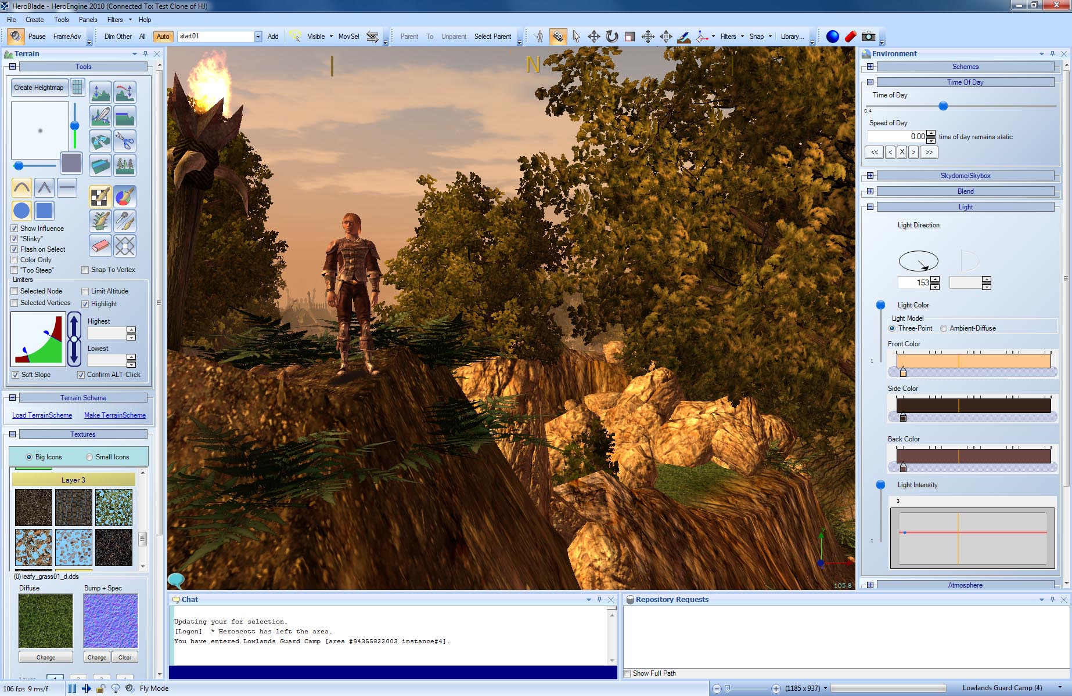
Task: Select the pink eraser terrain tool
Action: (100, 245)
